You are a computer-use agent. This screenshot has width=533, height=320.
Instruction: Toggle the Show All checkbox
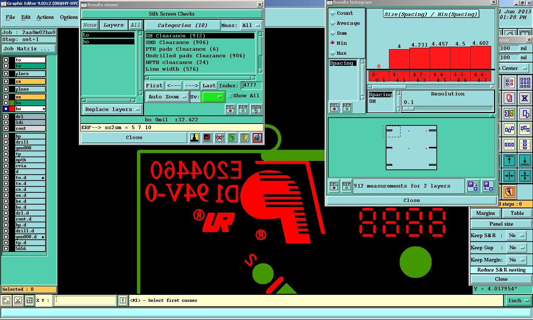(x=230, y=96)
